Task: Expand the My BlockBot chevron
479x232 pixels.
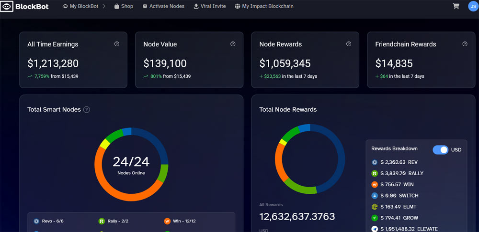Action: (x=104, y=6)
